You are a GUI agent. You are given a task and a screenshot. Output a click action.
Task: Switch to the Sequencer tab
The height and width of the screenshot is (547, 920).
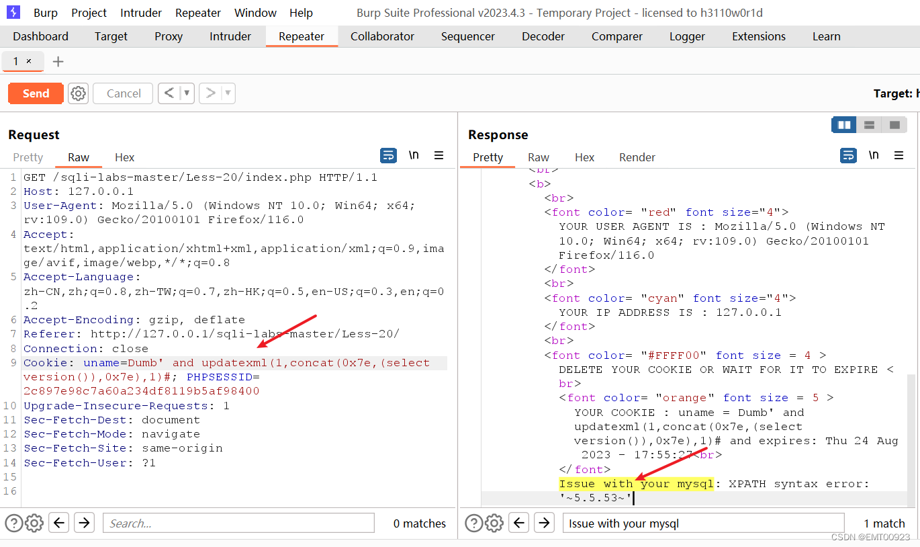click(468, 36)
